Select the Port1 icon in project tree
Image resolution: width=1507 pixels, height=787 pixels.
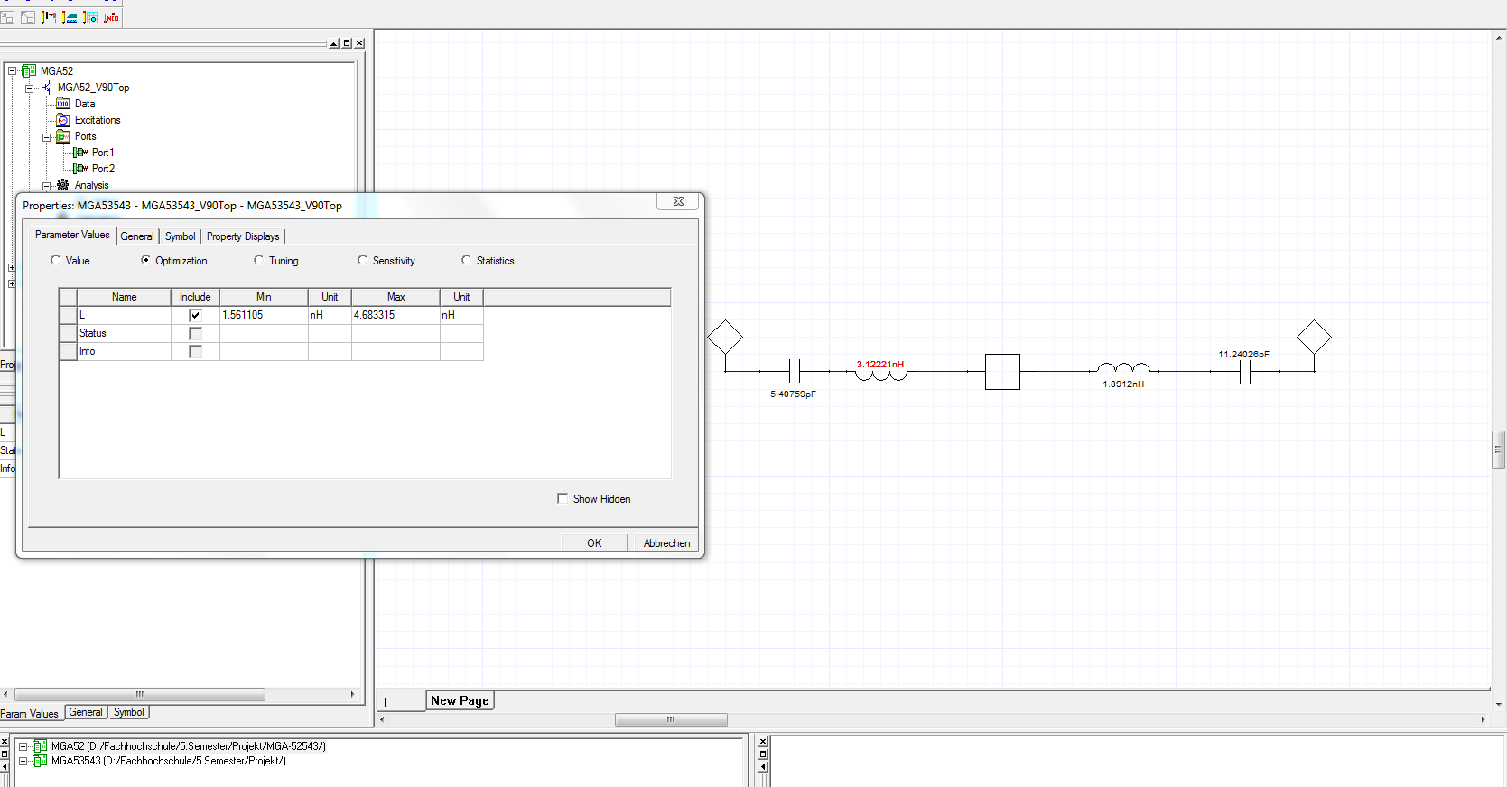80,153
